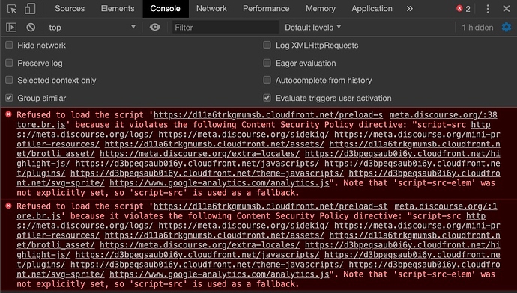The width and height of the screenshot is (517, 293).
Task: Enable the Preserve log checkbox
Action: [x=9, y=63]
